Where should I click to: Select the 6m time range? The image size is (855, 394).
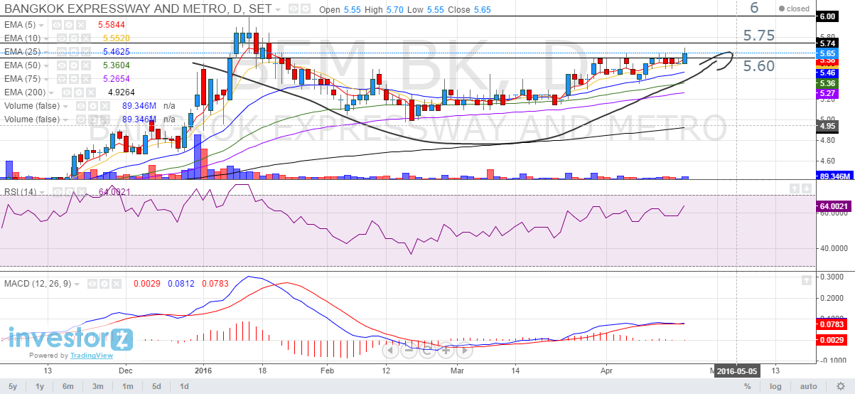(x=68, y=386)
